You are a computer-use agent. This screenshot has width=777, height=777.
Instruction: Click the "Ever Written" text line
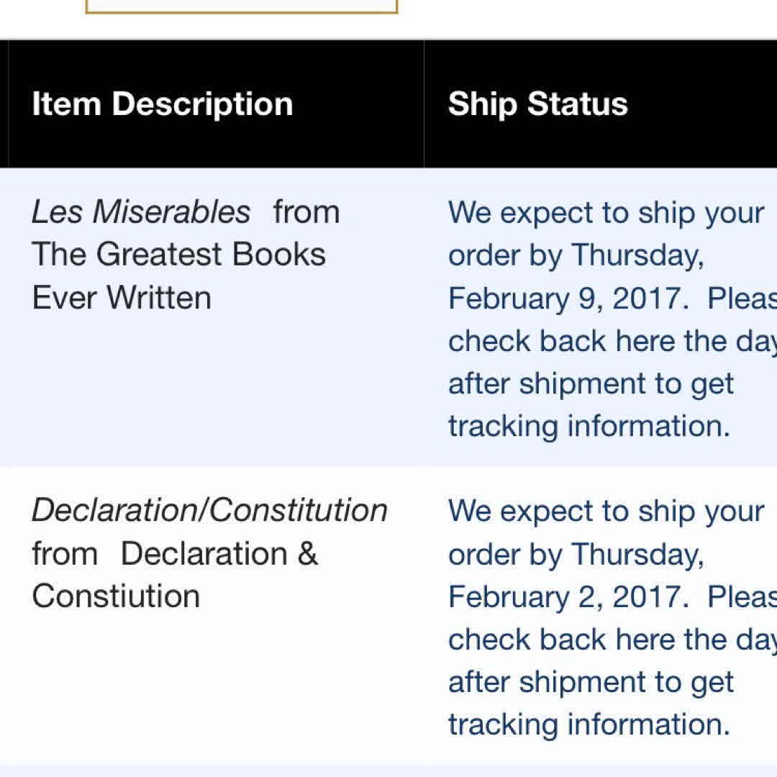(x=122, y=298)
